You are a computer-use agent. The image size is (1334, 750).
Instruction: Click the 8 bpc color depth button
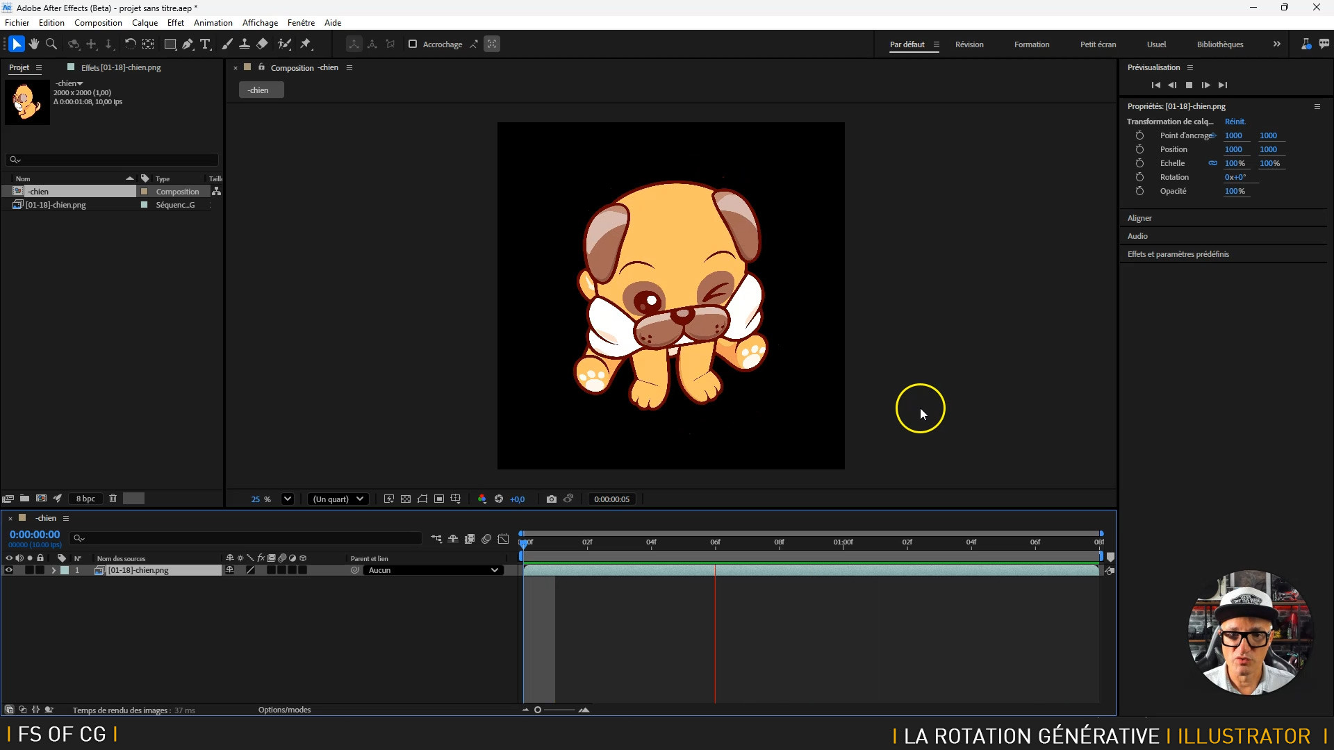pyautogui.click(x=85, y=499)
